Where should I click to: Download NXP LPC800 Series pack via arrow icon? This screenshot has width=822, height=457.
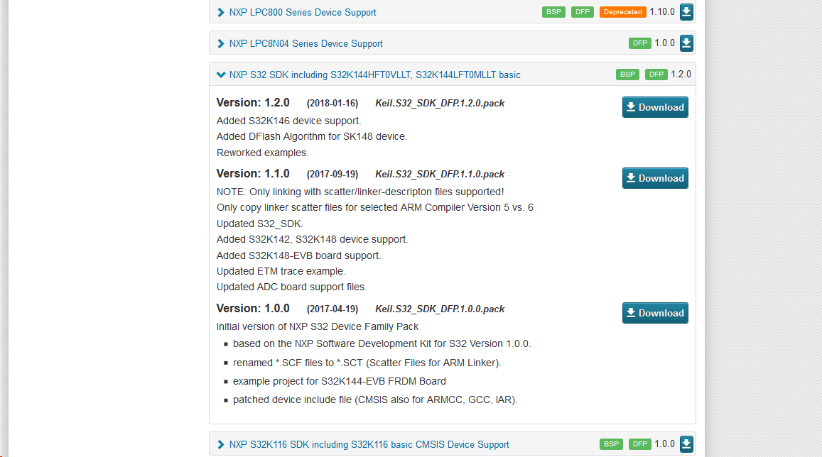[686, 12]
